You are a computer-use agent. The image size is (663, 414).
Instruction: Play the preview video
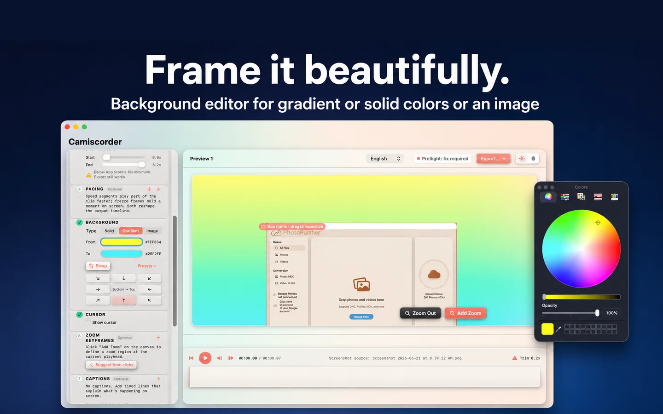click(205, 358)
